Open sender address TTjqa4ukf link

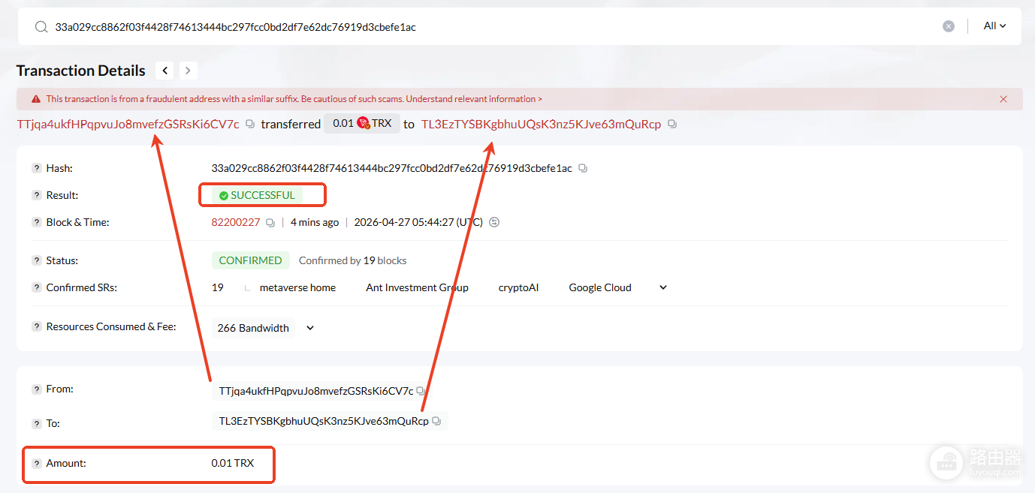click(x=128, y=124)
